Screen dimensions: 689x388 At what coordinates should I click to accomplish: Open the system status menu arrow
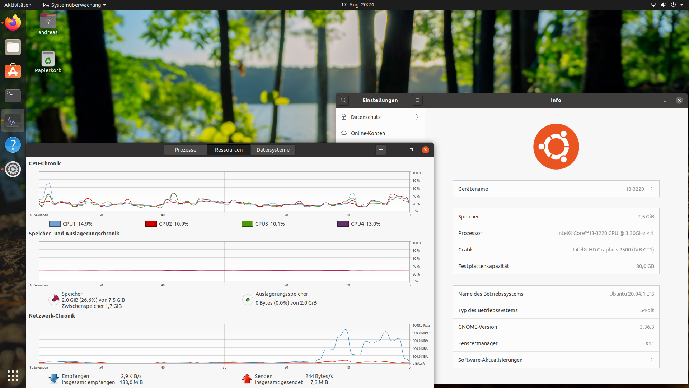pos(682,5)
